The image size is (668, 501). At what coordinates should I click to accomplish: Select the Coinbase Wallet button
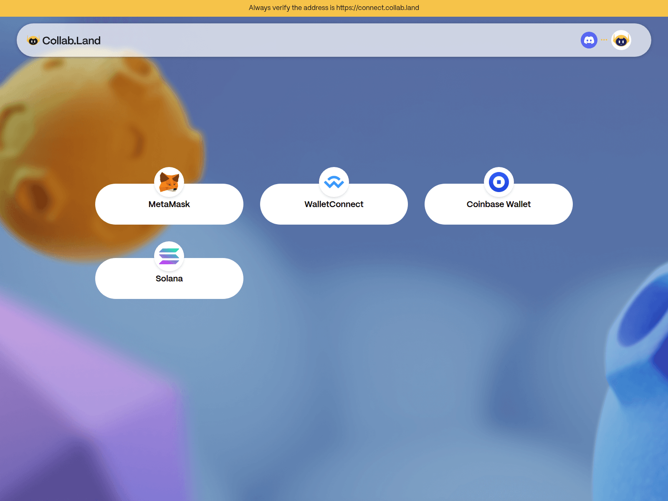(x=498, y=204)
